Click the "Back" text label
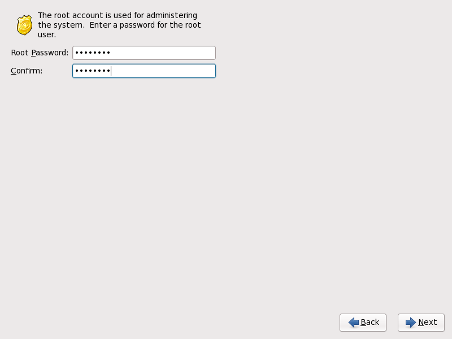The width and height of the screenshot is (452, 339). tap(370, 322)
